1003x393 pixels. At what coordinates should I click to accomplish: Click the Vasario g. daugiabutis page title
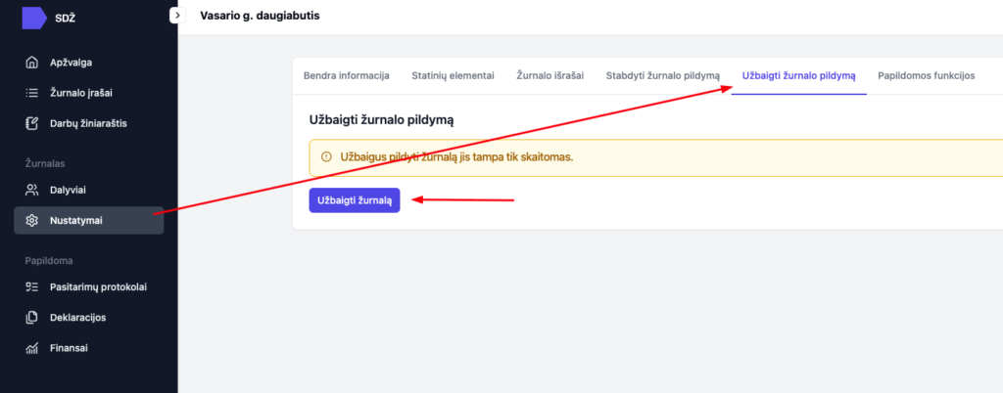coord(259,17)
